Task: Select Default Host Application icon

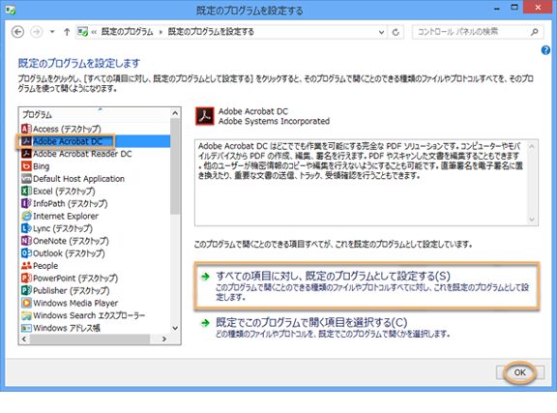Action: [x=26, y=178]
